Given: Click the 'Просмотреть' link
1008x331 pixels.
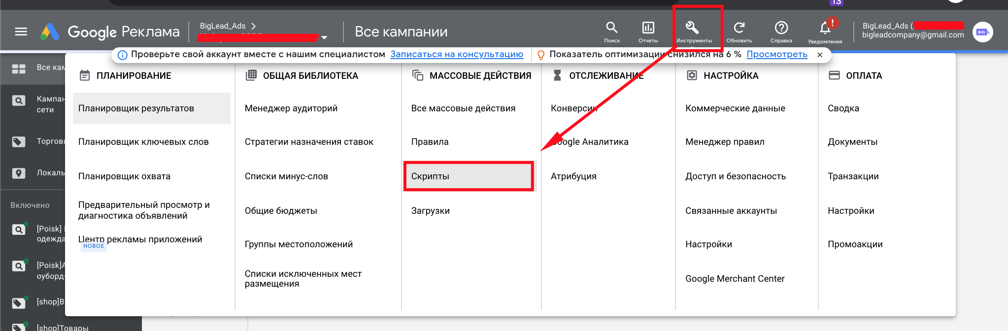Looking at the screenshot, I should pos(777,54).
